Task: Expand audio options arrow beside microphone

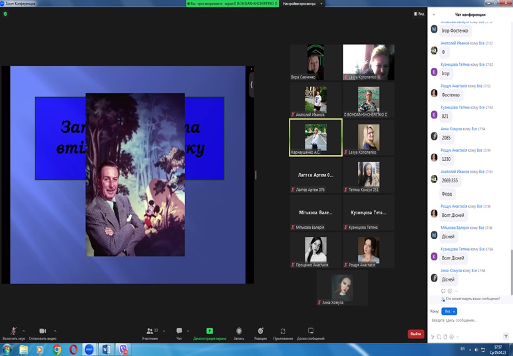Action: pos(23,331)
